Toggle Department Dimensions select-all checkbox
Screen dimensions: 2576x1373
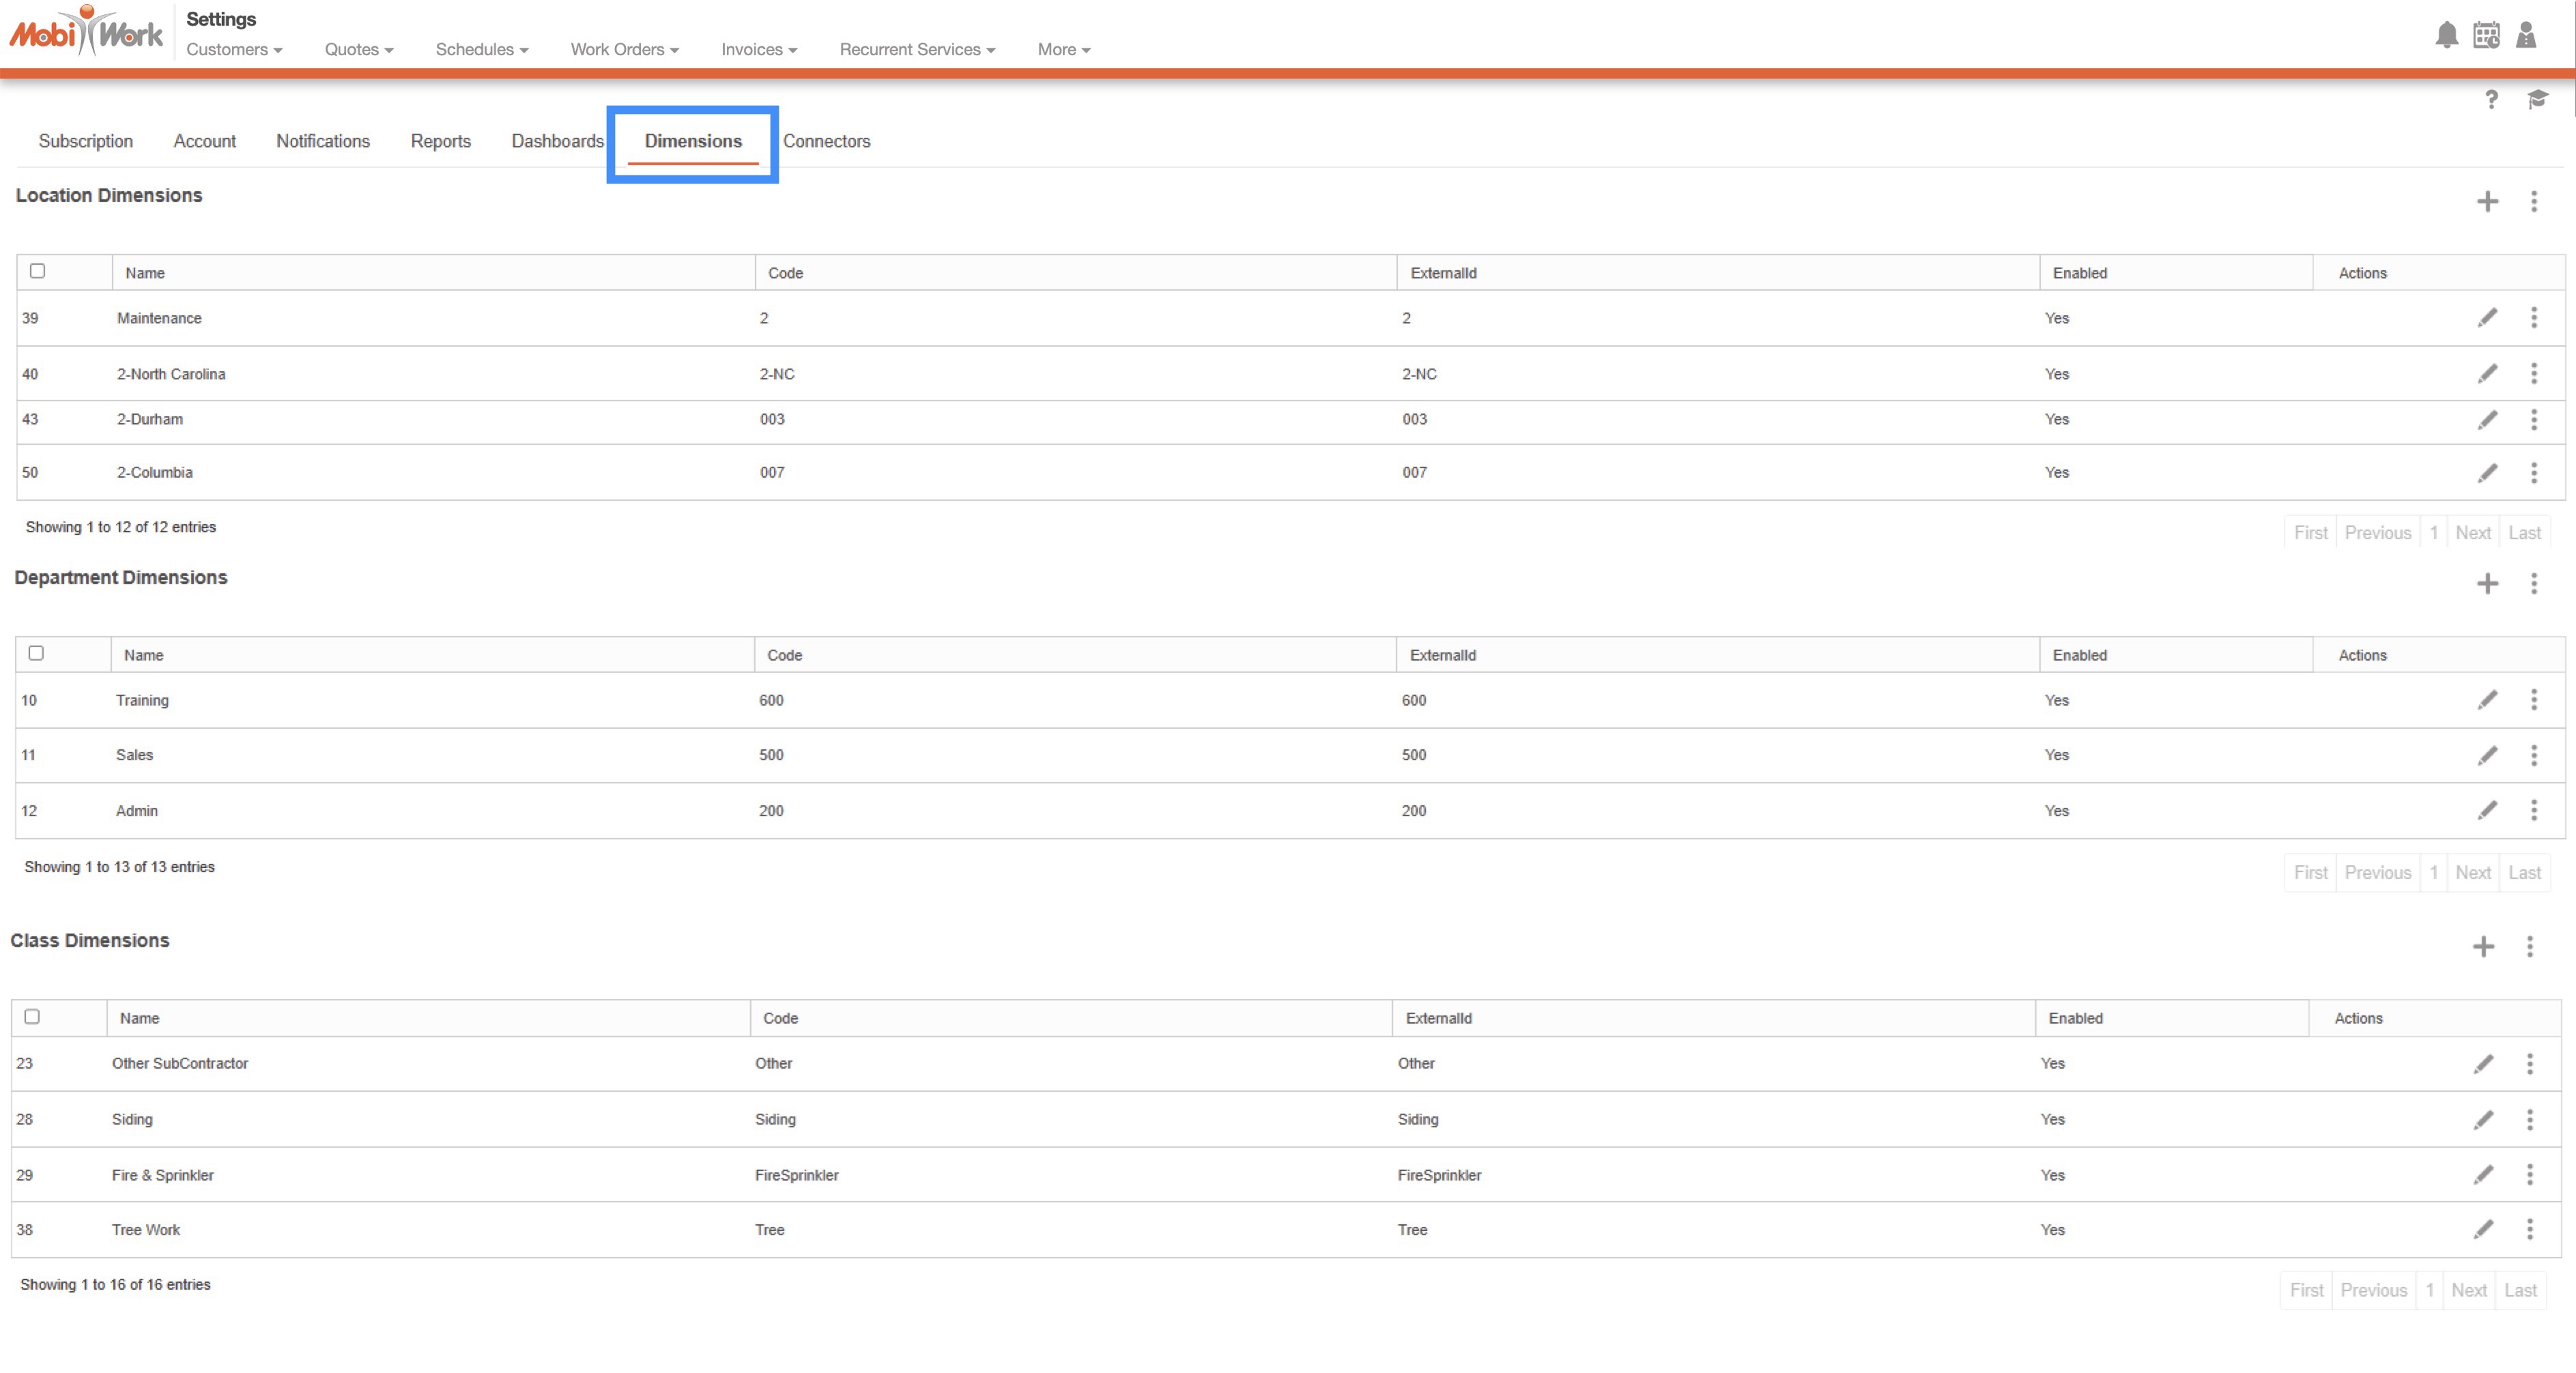[x=36, y=653]
